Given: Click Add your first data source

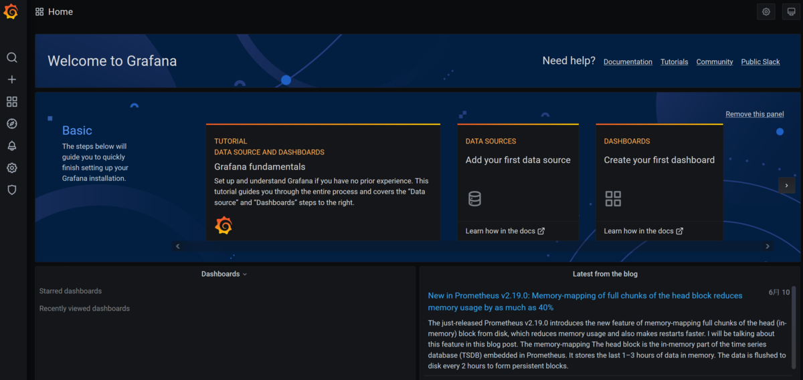Looking at the screenshot, I should [x=518, y=160].
